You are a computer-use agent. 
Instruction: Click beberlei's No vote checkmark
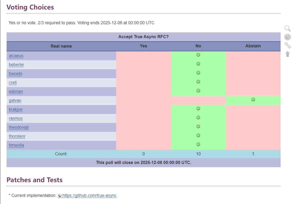[198, 64]
